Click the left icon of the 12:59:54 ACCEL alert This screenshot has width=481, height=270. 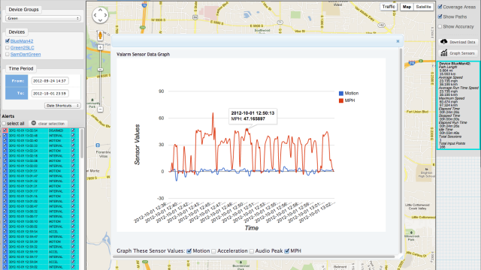(5, 232)
